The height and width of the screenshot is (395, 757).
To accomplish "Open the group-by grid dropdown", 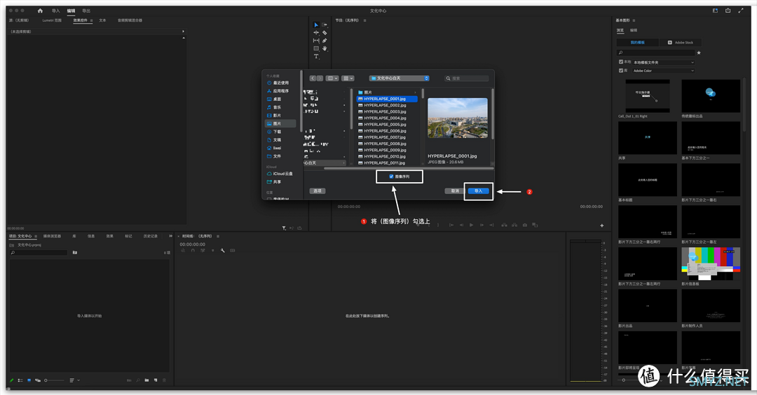I will pyautogui.click(x=348, y=78).
